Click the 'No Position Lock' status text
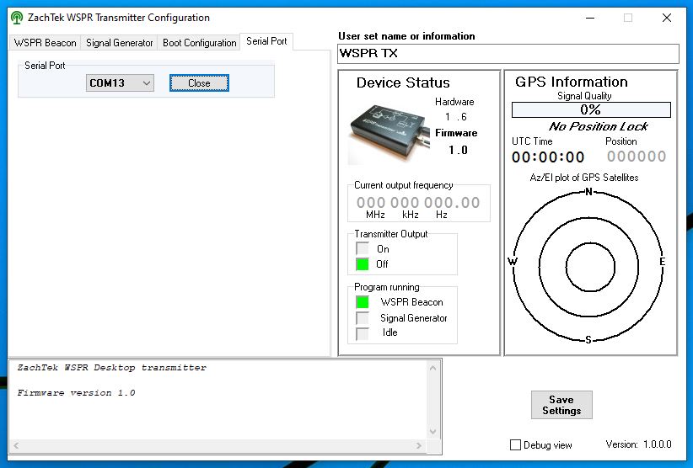The height and width of the screenshot is (468, 693). [598, 126]
